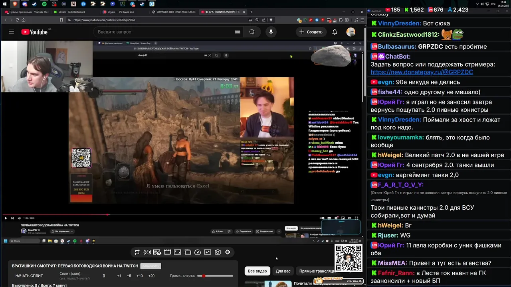Open the donatepay link in chat

tap(422, 72)
